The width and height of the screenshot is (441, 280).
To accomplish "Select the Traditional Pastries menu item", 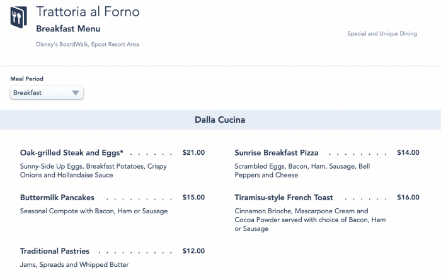I will tap(55, 251).
